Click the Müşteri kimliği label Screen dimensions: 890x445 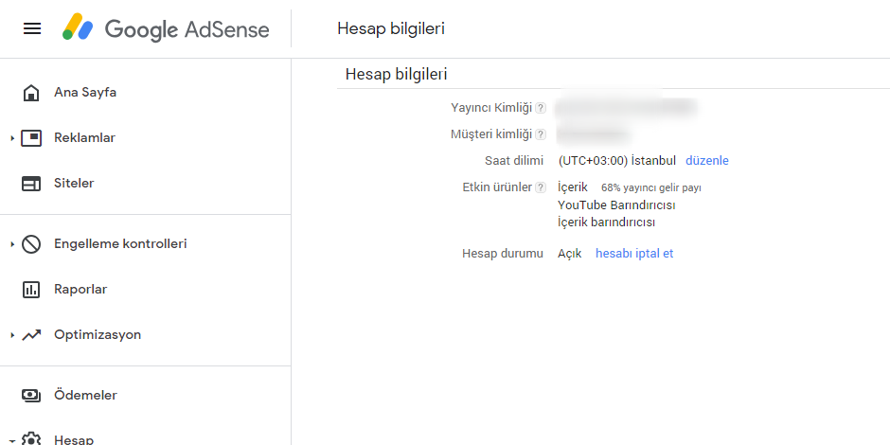click(491, 134)
